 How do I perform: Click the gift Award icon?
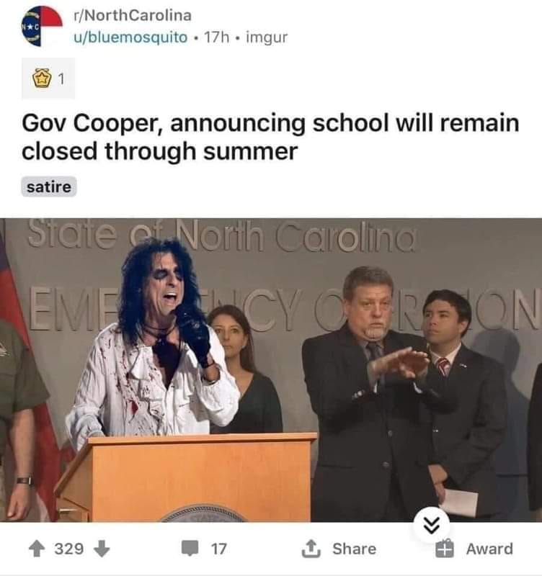(445, 549)
